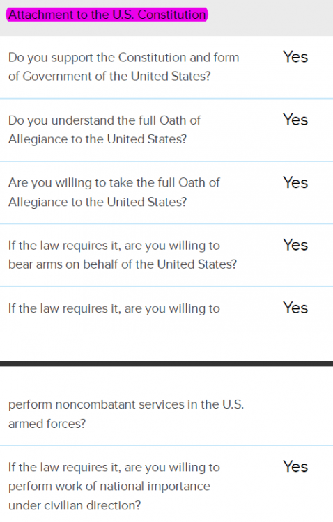Image resolution: width=333 pixels, height=522 pixels.
Task: Click the question about supporting the Constitution
Action: pyautogui.click(x=124, y=67)
